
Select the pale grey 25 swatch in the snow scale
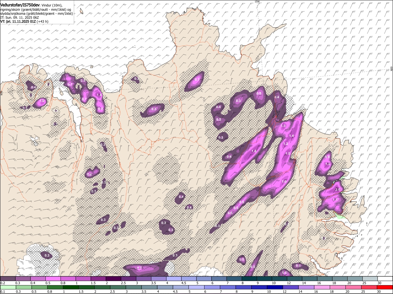pos(370,278)
